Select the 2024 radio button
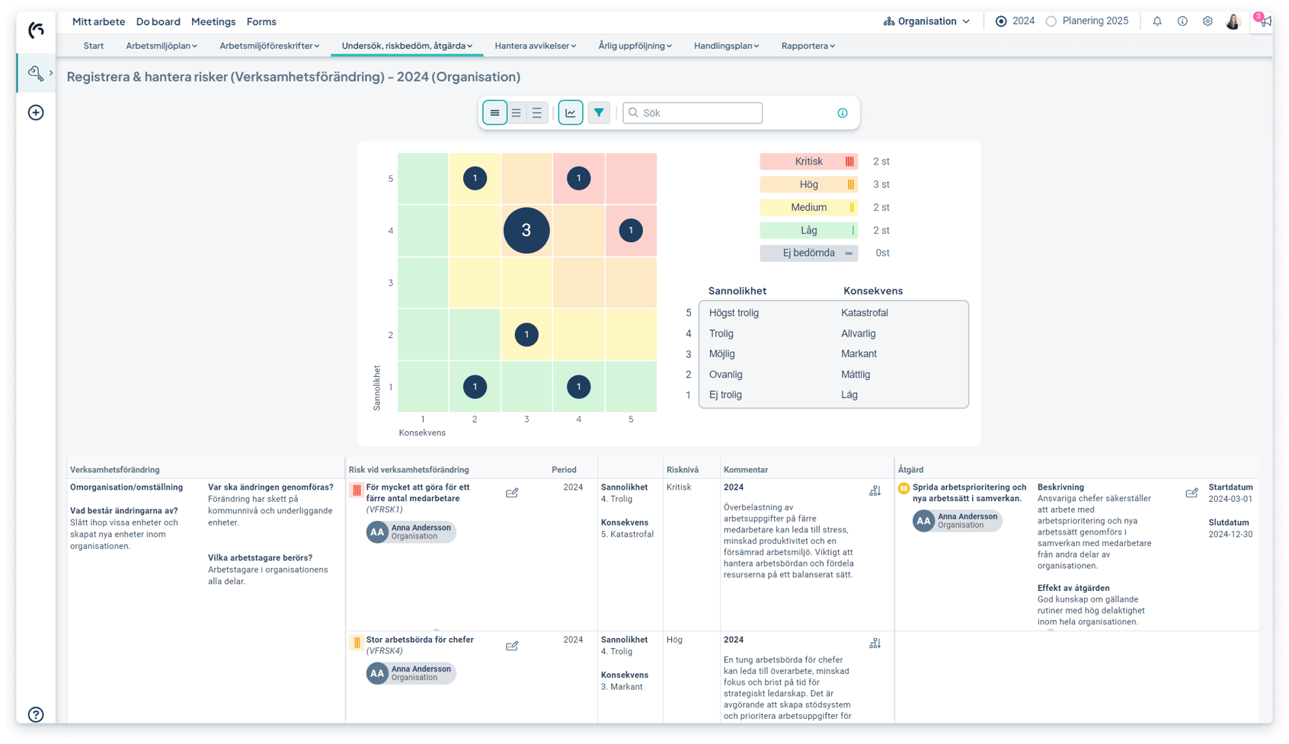 [x=1001, y=21]
